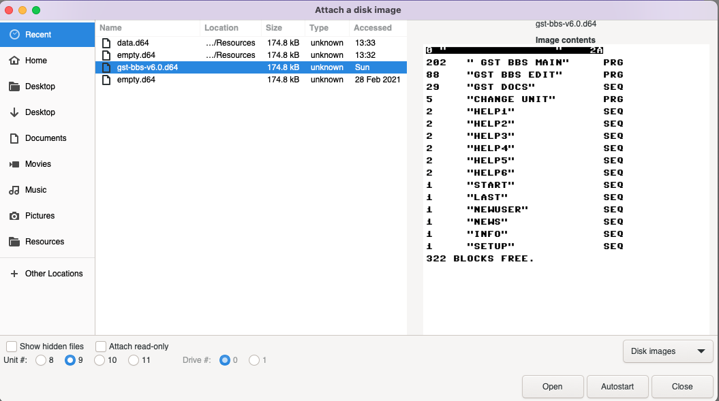This screenshot has width=719, height=401.
Task: Open the Documents sidebar entry
Action: [x=44, y=138]
